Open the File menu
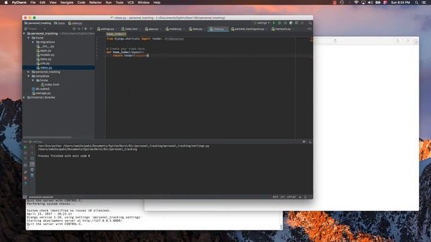 click(x=33, y=3)
